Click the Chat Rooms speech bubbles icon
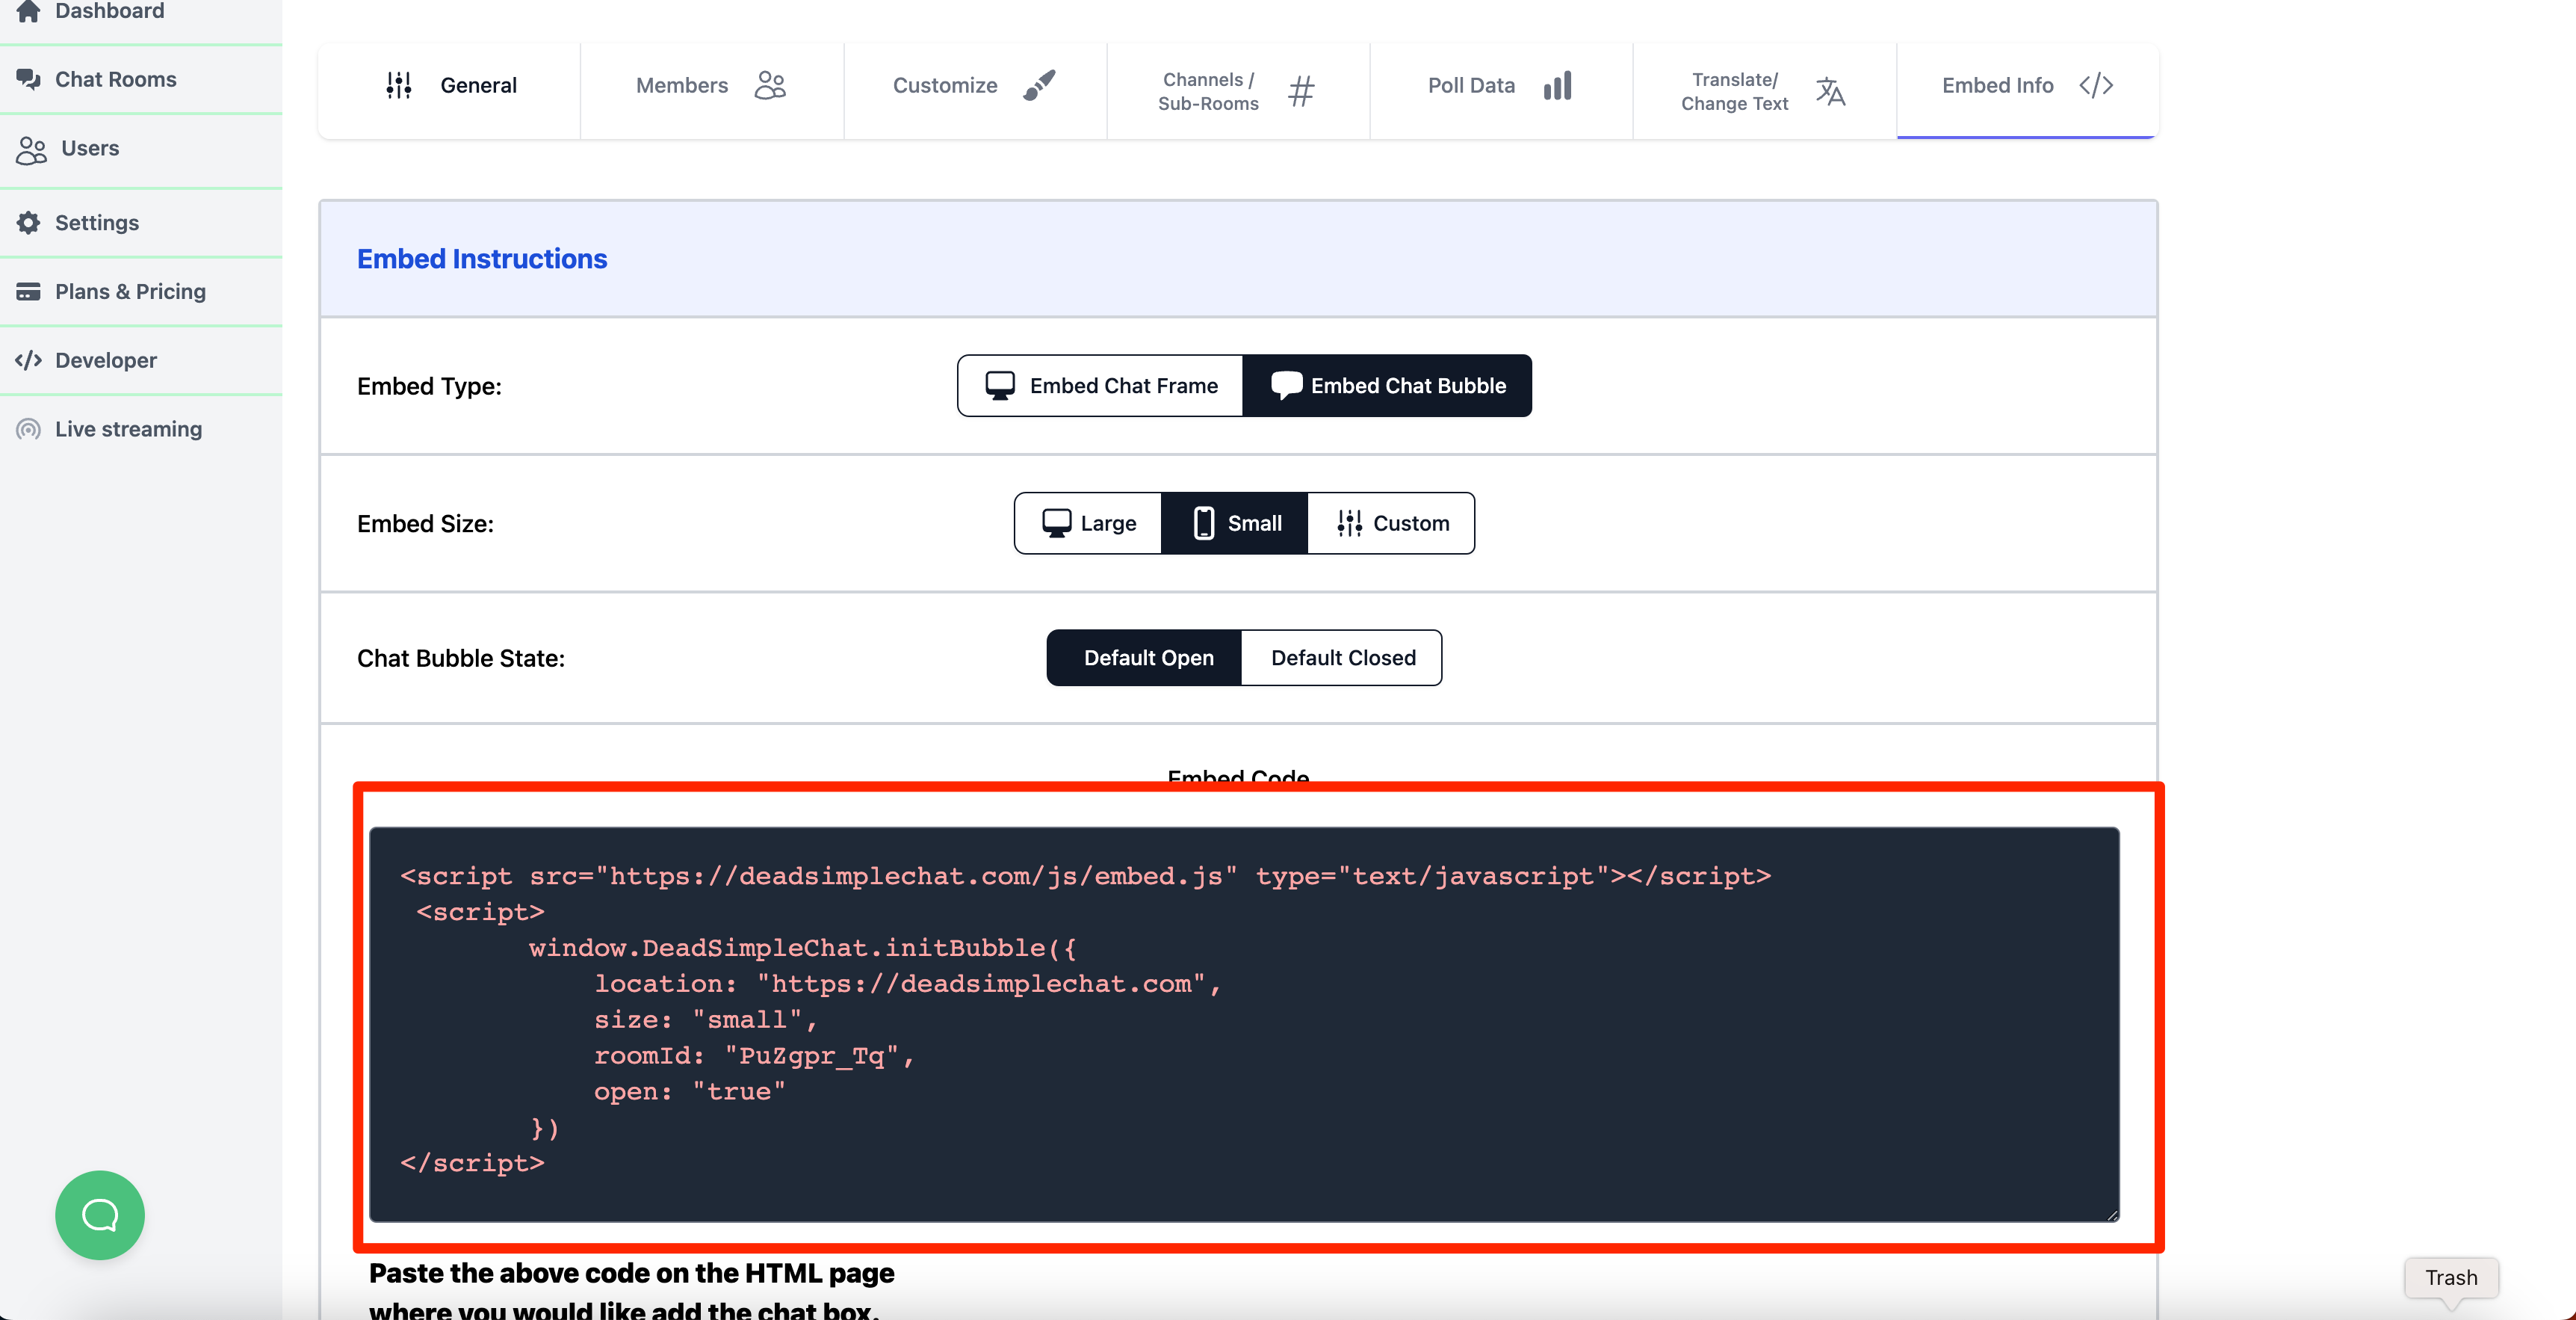This screenshot has height=1320, width=2576. [29, 79]
